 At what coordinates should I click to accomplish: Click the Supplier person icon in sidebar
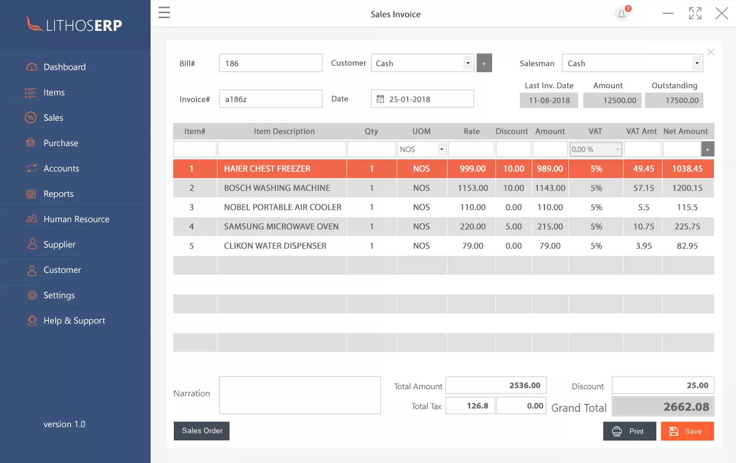(33, 244)
